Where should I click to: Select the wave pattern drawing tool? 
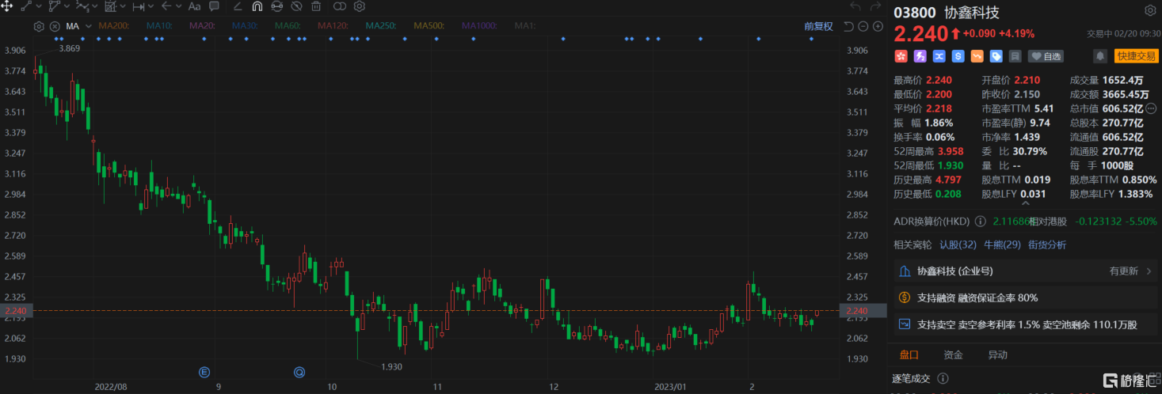click(82, 6)
